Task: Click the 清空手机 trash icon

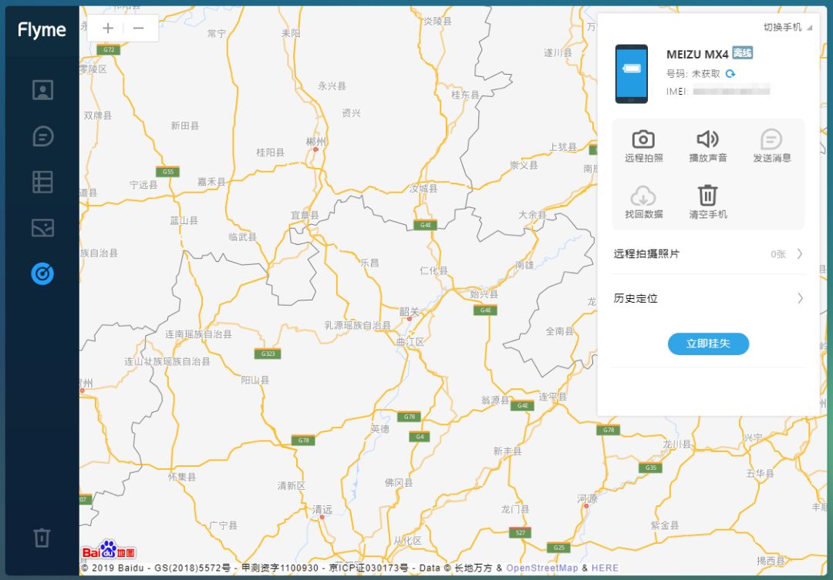Action: pyautogui.click(x=707, y=196)
